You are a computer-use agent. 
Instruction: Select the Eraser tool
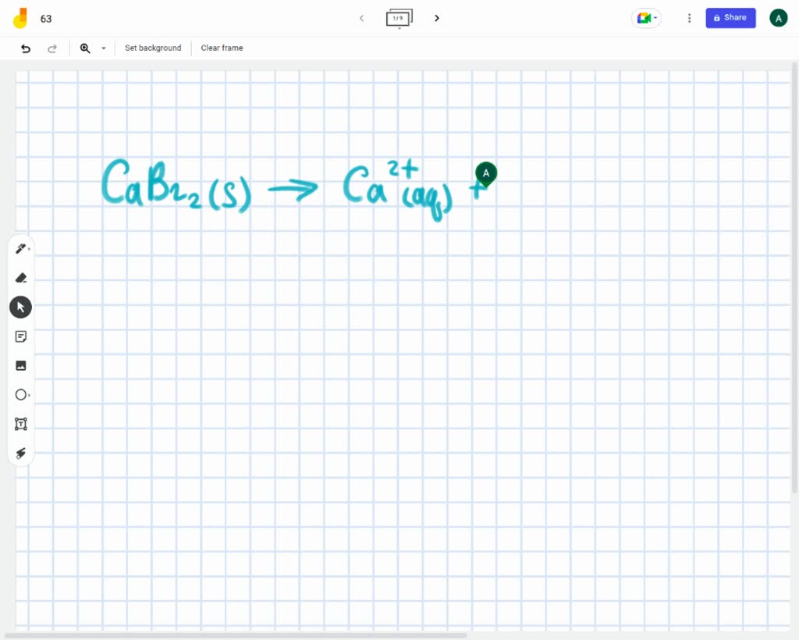point(20,277)
